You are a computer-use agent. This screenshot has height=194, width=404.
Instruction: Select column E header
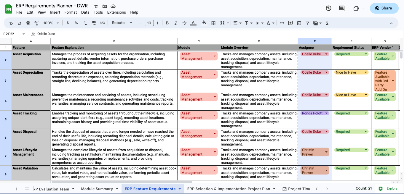pyautogui.click(x=315, y=41)
